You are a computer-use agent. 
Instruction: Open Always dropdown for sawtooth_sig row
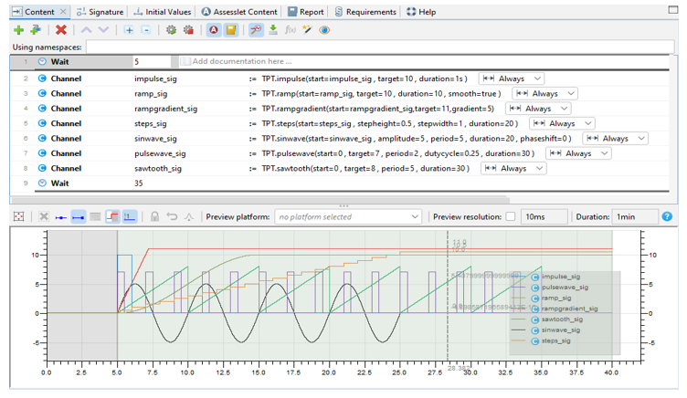[514, 168]
